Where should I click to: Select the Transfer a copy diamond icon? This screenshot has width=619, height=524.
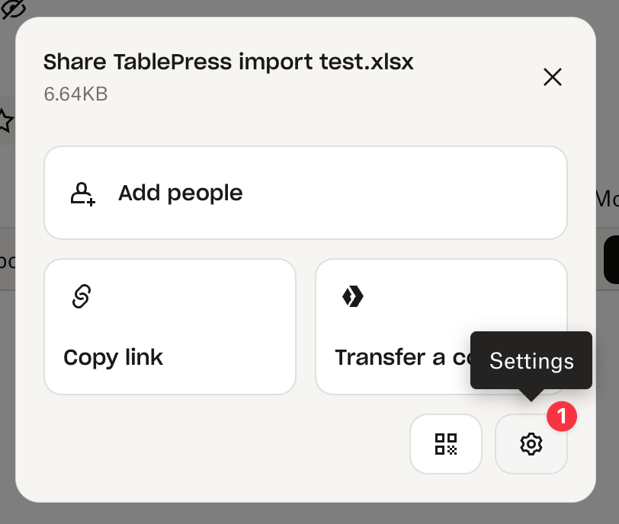(353, 296)
